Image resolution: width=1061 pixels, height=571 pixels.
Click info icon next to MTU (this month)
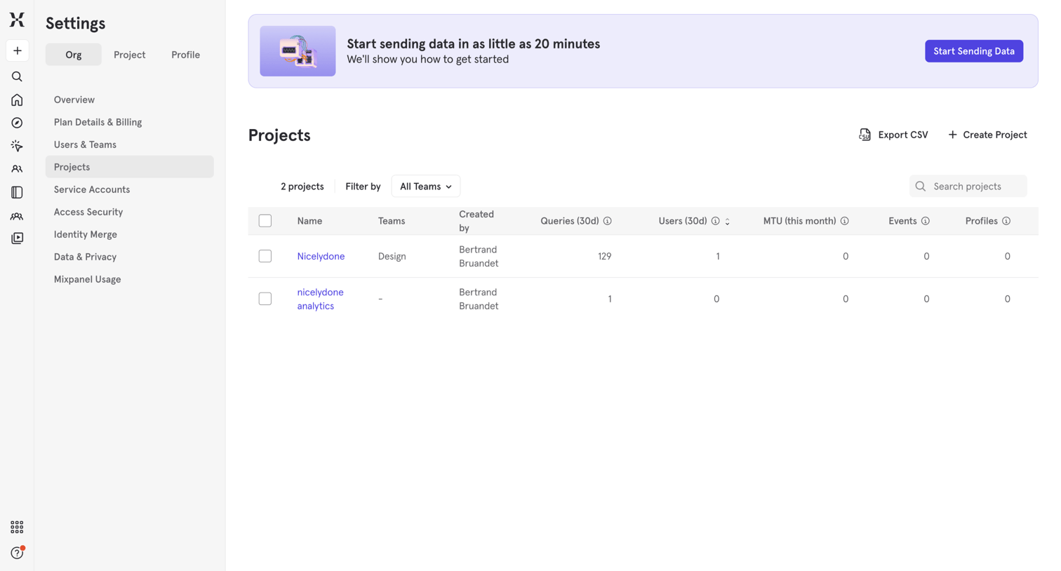[845, 221]
